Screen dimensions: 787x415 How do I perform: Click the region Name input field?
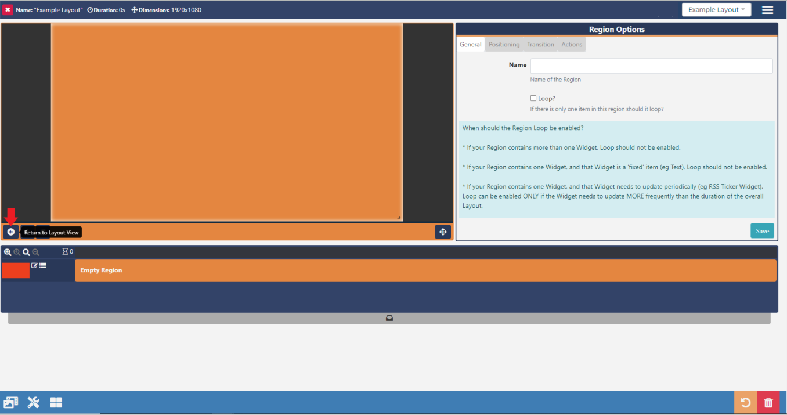tap(651, 66)
